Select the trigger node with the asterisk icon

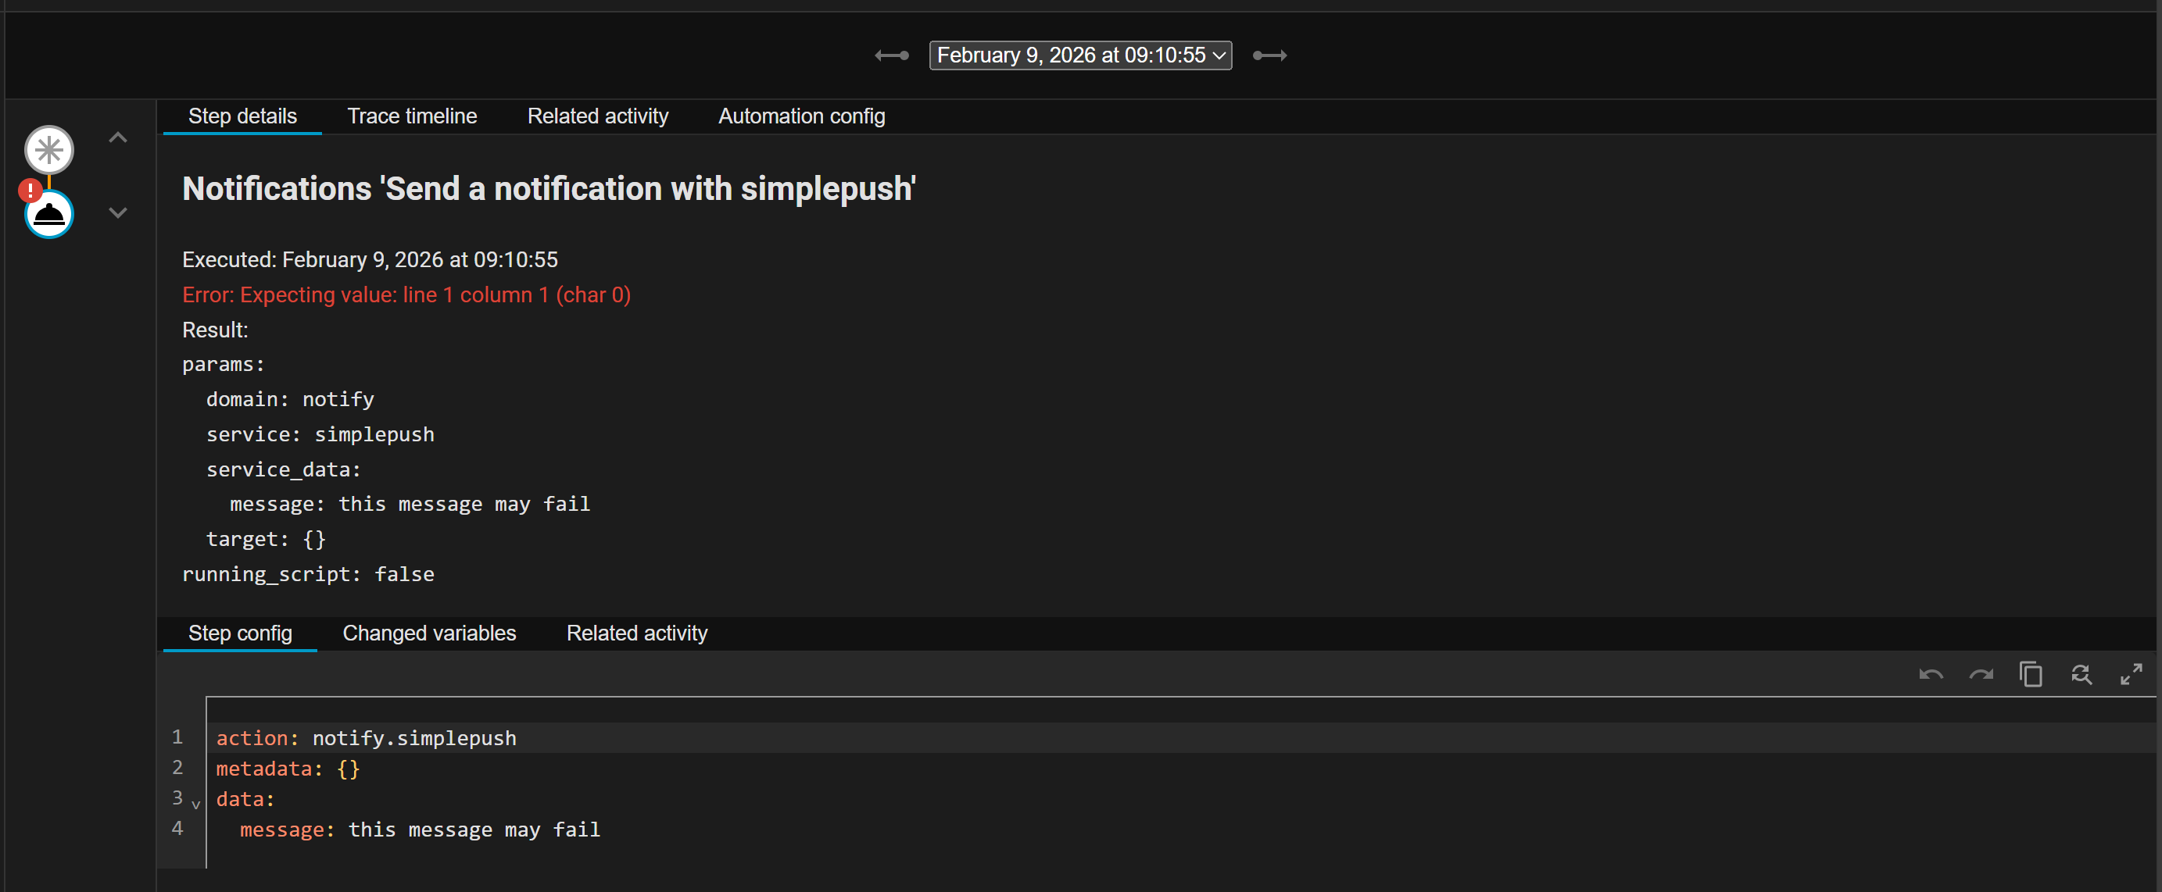tap(49, 150)
